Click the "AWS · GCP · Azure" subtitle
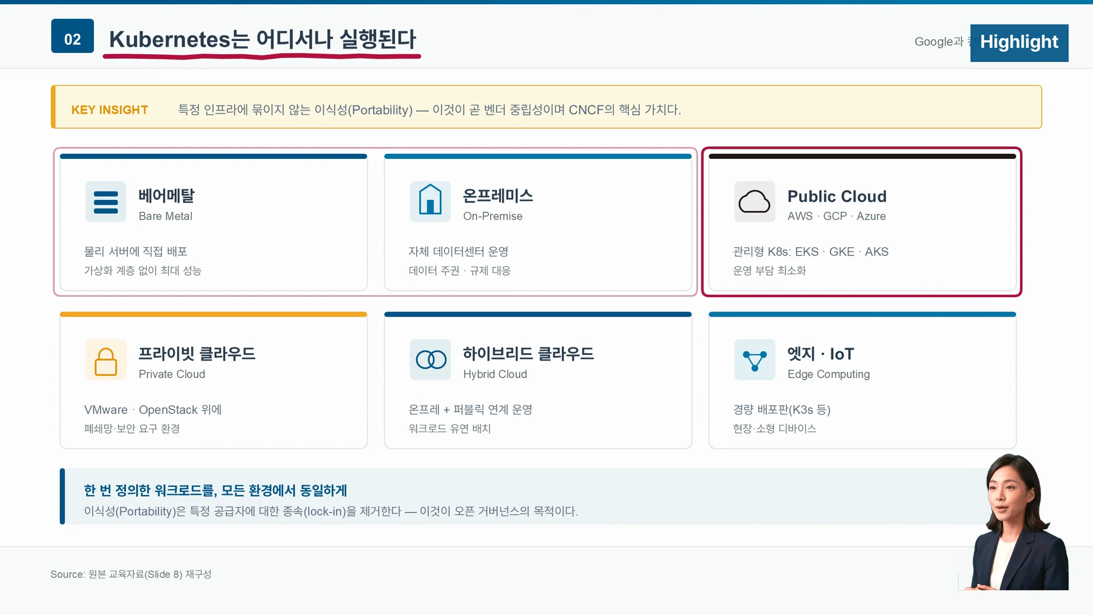1093x615 pixels. pos(836,216)
